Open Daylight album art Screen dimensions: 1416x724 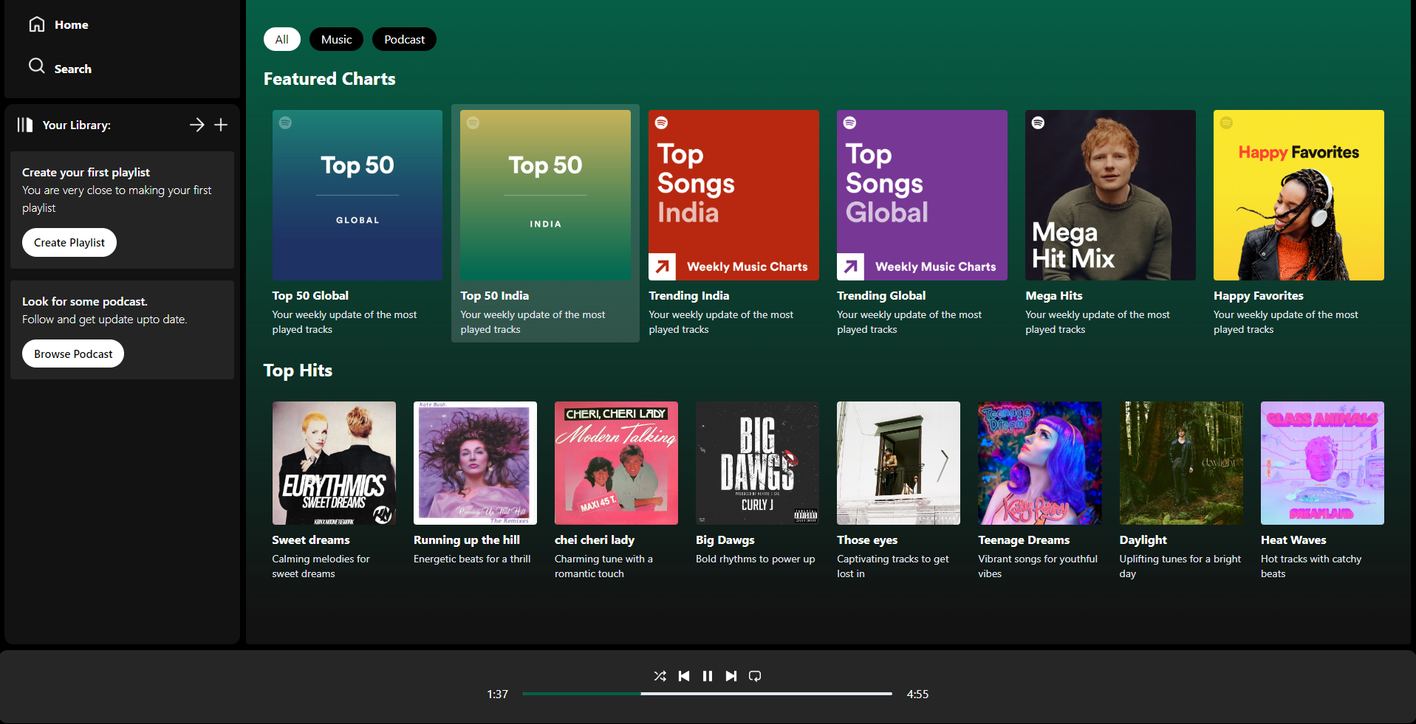pos(1181,463)
